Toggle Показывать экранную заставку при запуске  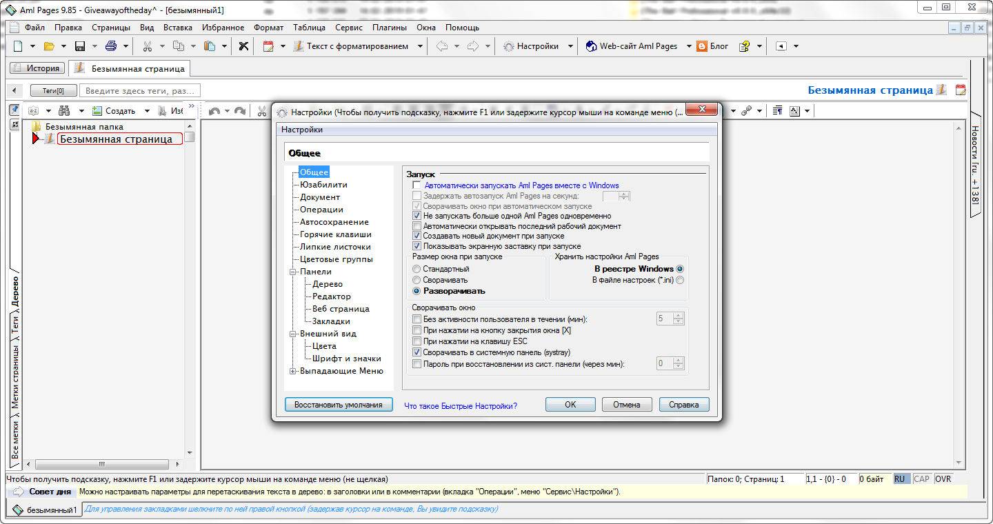pos(417,246)
